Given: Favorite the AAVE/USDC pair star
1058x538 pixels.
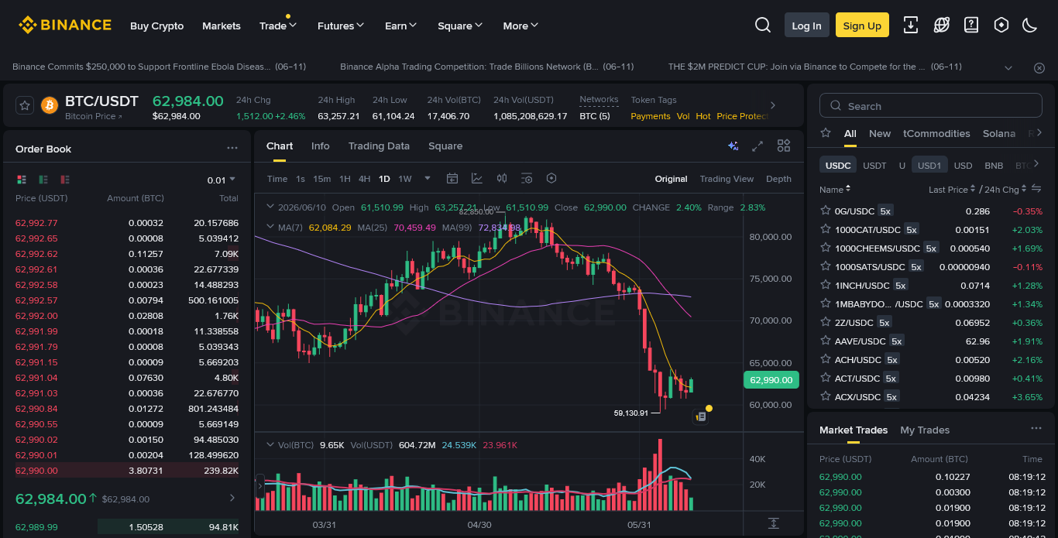Looking at the screenshot, I should pyautogui.click(x=826, y=341).
